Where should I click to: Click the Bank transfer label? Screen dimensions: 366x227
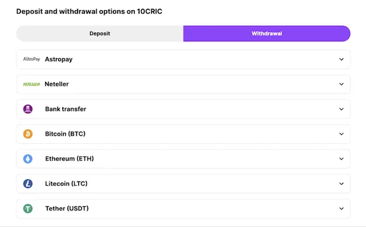[x=66, y=109]
